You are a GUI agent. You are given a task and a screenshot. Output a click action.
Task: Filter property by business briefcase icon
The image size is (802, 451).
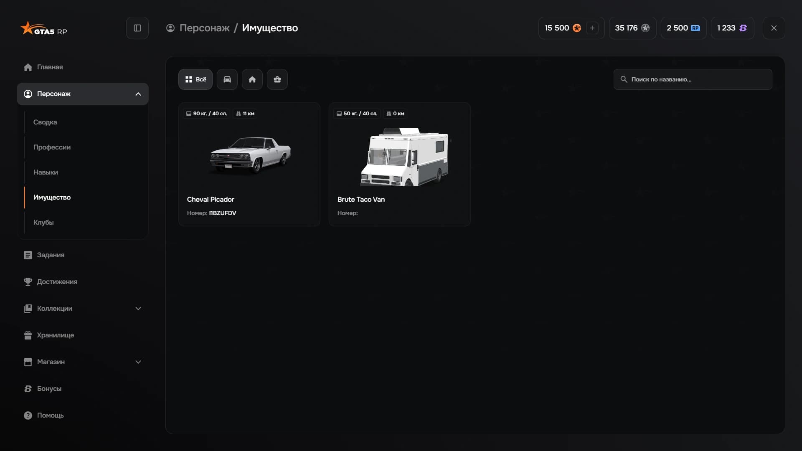click(x=277, y=79)
